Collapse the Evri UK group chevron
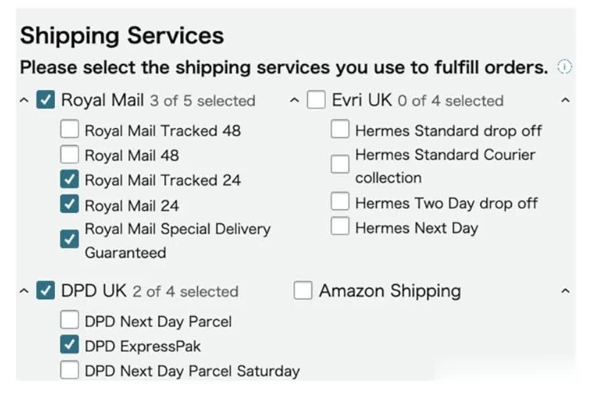 click(x=294, y=100)
